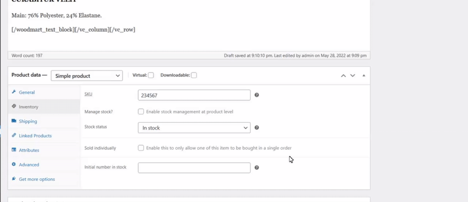Click the SKU help question mark icon
The width and height of the screenshot is (468, 202).
click(256, 95)
